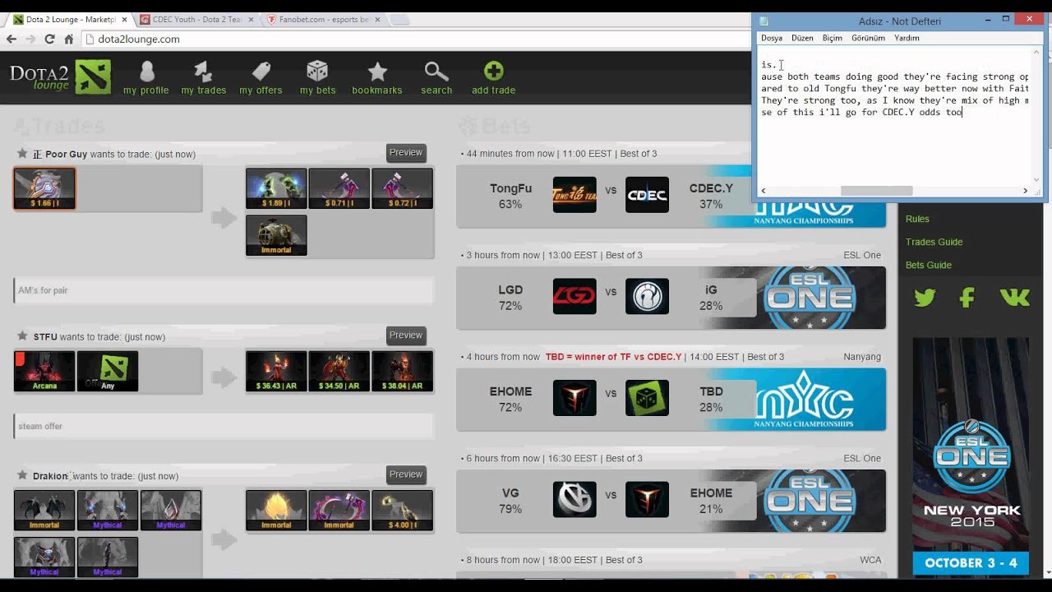The width and height of the screenshot is (1052, 592).
Task: Open the my profile icon
Action: (x=146, y=72)
